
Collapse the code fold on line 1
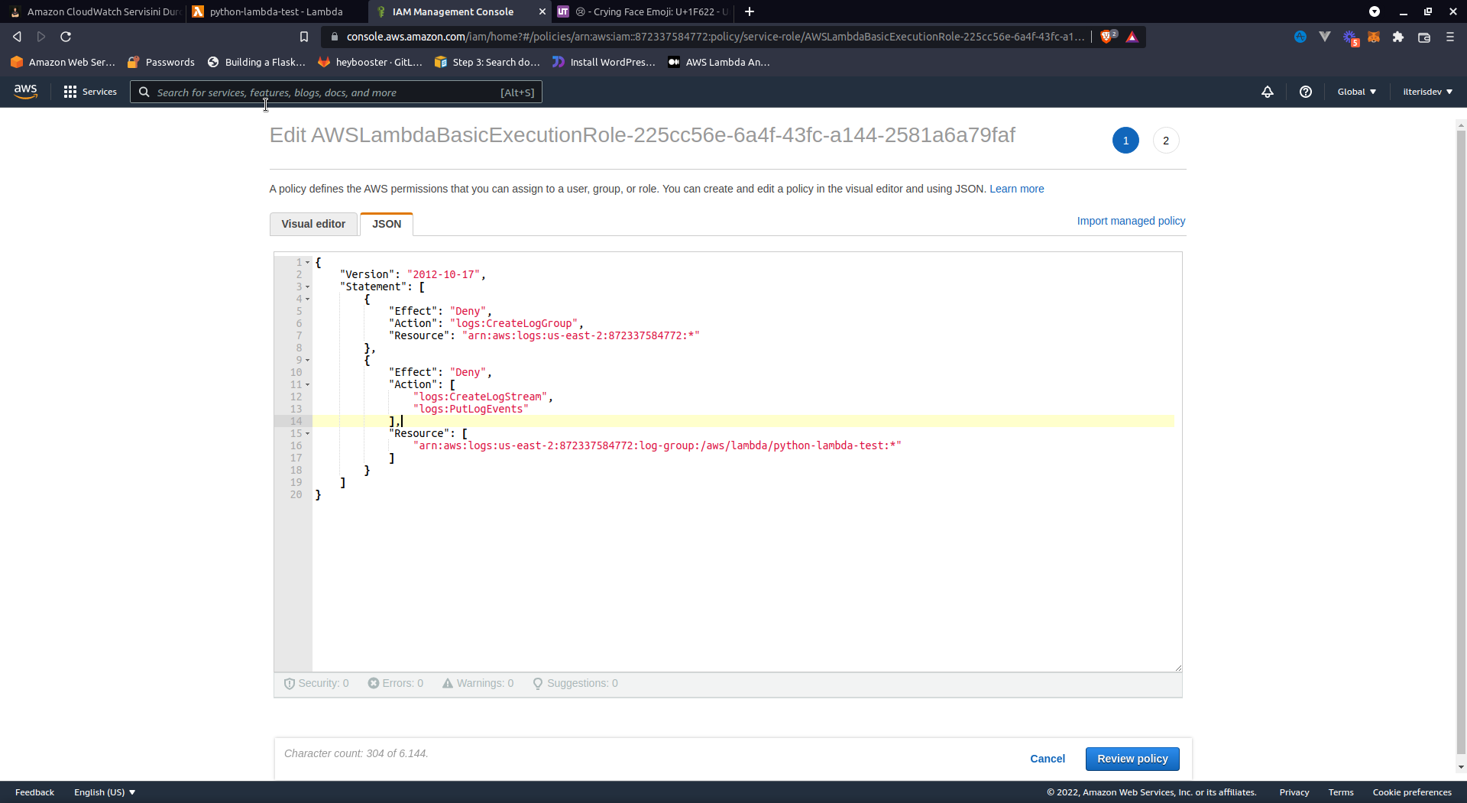point(308,262)
